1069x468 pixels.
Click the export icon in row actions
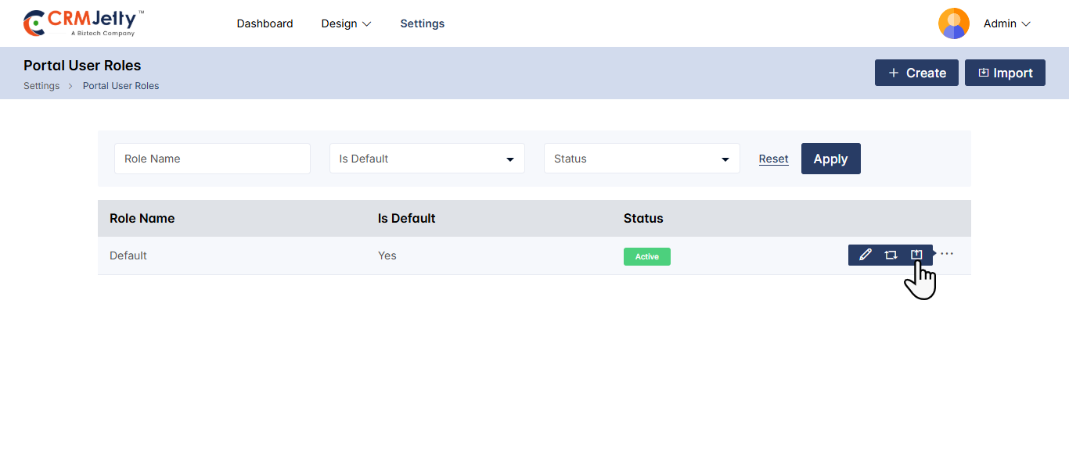pyautogui.click(x=916, y=255)
